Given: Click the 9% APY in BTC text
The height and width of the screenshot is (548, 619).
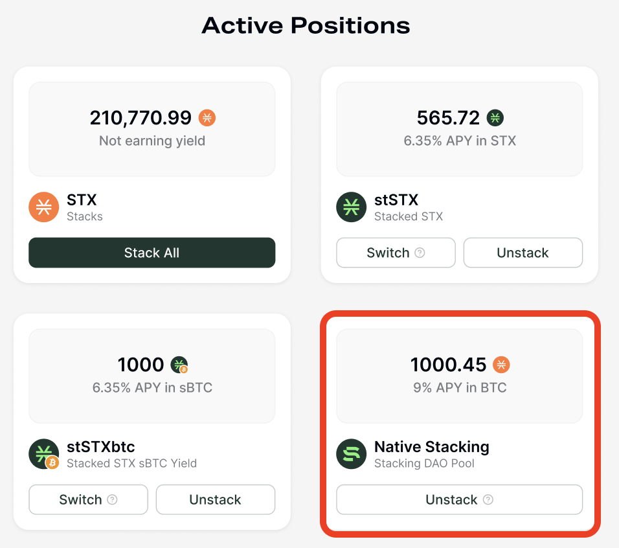Looking at the screenshot, I should pyautogui.click(x=460, y=387).
